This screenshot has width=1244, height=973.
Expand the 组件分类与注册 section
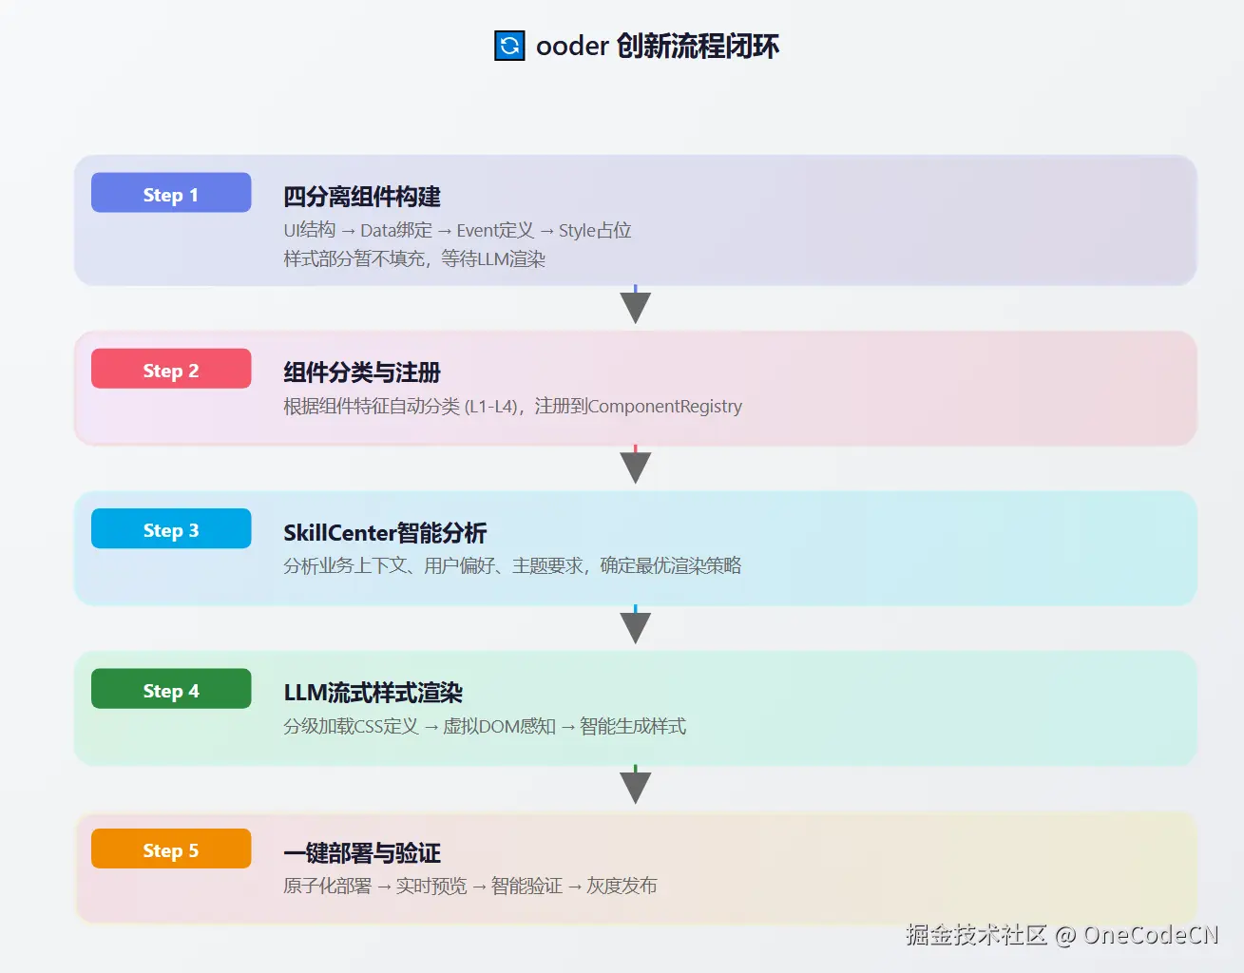coord(361,372)
